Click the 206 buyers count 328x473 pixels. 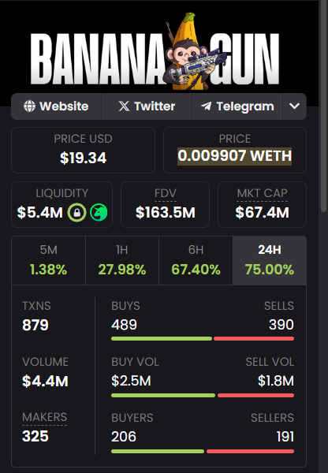[x=124, y=437]
